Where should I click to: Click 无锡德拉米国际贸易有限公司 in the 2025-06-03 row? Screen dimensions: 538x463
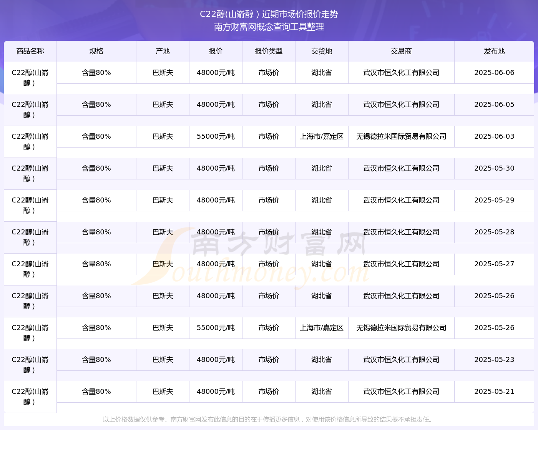(401, 136)
